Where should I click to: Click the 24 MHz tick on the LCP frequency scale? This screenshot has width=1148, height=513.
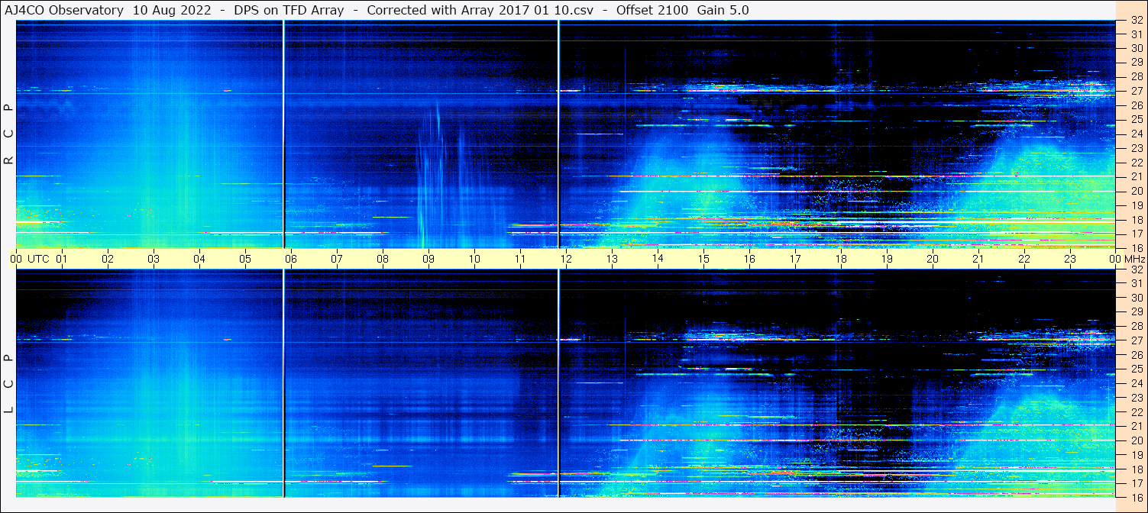(1136, 383)
